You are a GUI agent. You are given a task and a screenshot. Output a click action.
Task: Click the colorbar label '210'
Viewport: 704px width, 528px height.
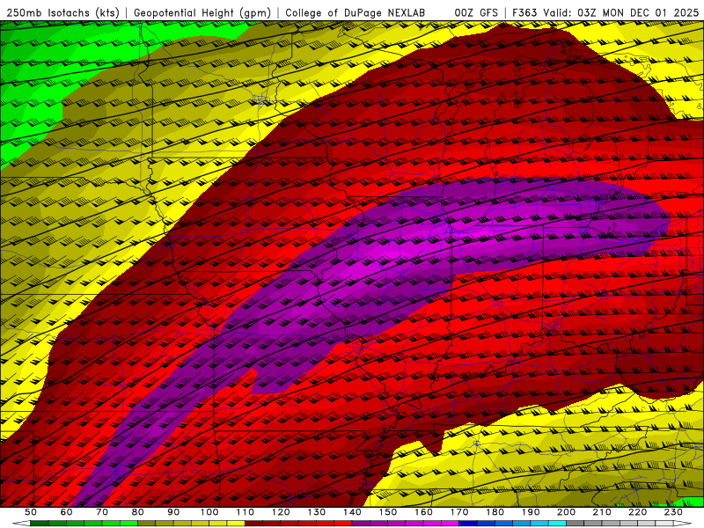click(602, 512)
